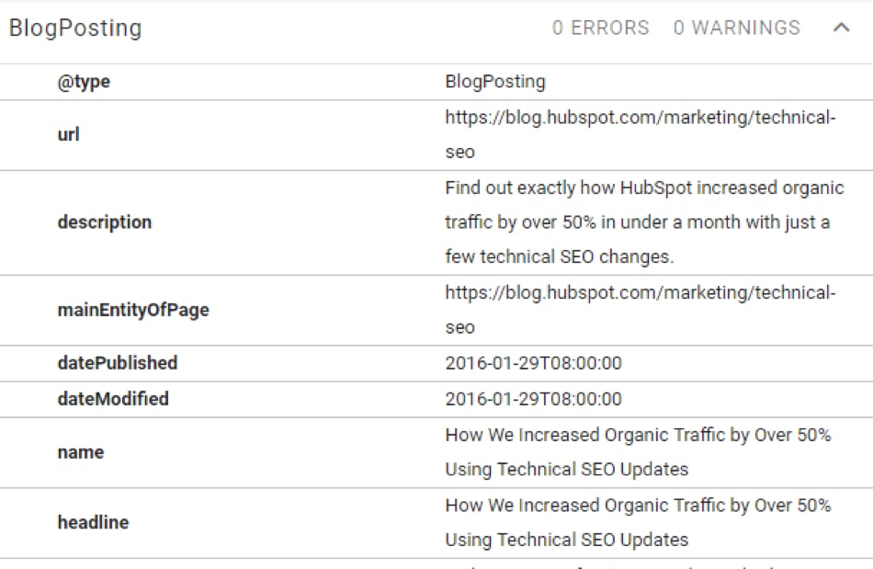Click the dateModified value 2016-01-29T08:00:00
The width and height of the screenshot is (873, 569).
click(533, 399)
